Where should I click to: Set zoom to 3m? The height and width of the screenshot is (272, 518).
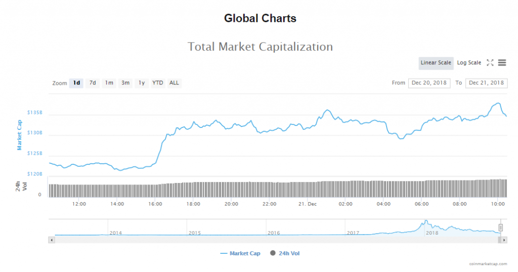click(x=125, y=83)
